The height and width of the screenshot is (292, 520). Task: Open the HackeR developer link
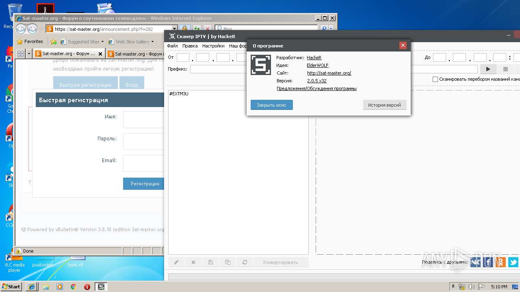(314, 58)
